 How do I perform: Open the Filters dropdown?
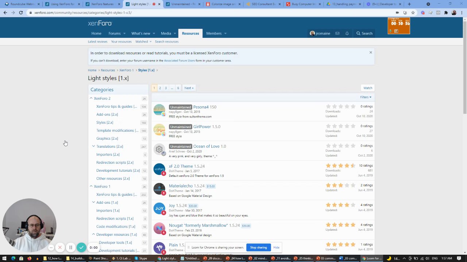(x=366, y=97)
